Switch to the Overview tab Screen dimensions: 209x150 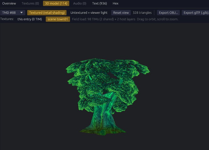(9, 3)
